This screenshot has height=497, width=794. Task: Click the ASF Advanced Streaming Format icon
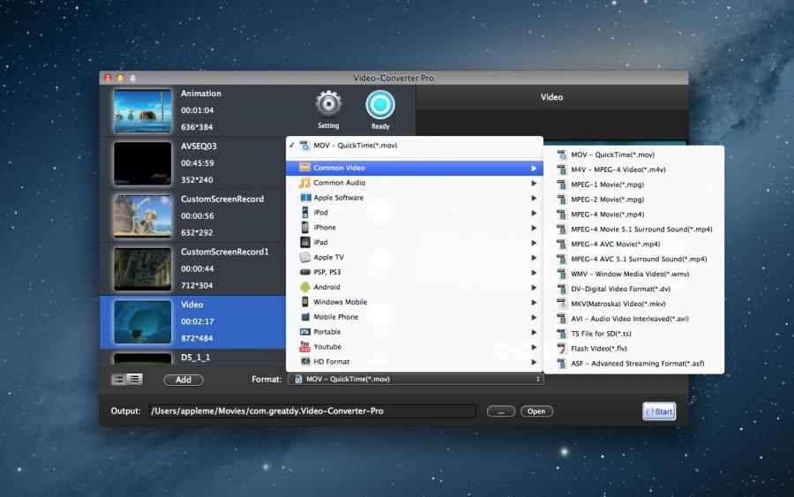tap(562, 363)
